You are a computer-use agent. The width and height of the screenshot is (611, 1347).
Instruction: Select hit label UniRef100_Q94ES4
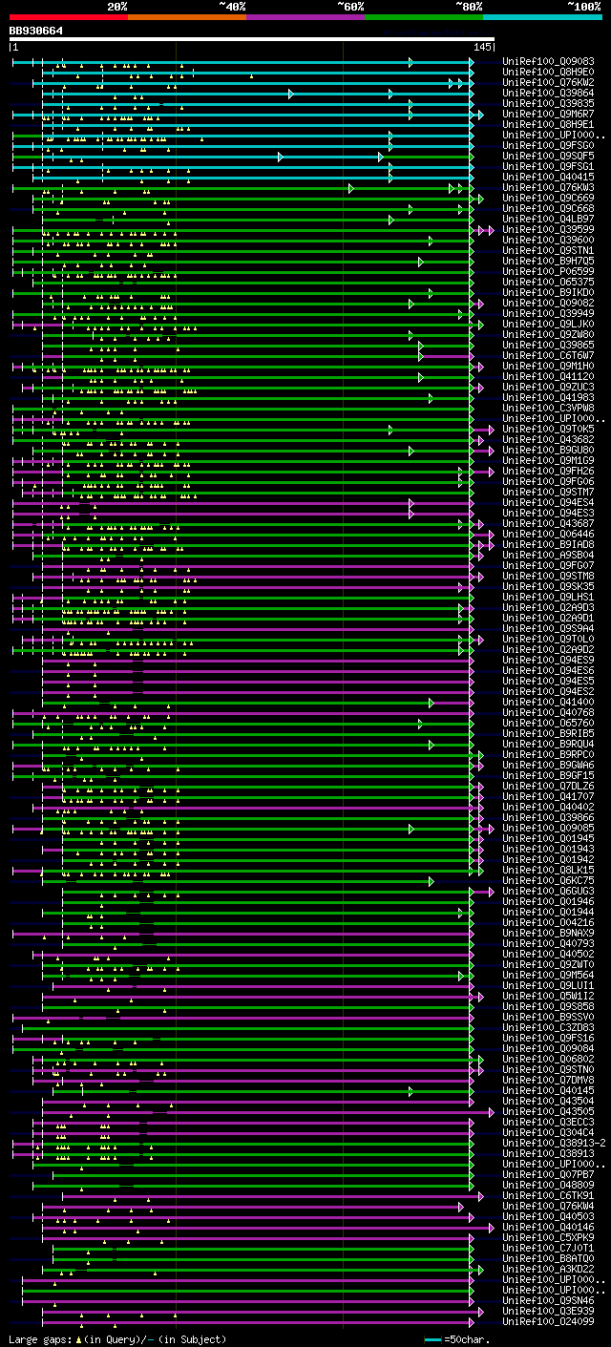tap(548, 502)
